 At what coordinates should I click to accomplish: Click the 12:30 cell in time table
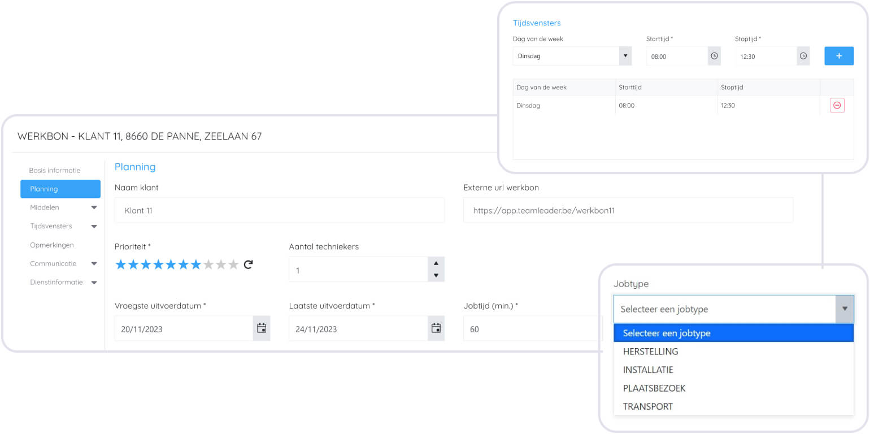point(769,106)
